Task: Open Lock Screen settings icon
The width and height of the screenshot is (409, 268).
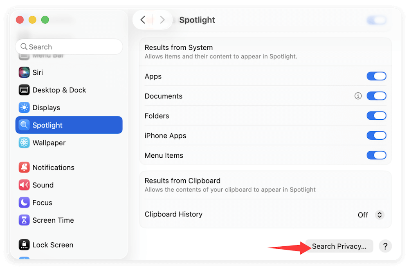Action: click(24, 245)
